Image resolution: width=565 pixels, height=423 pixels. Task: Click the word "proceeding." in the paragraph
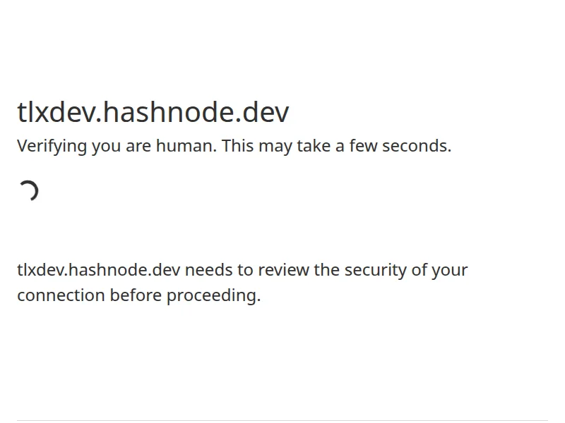[213, 295]
